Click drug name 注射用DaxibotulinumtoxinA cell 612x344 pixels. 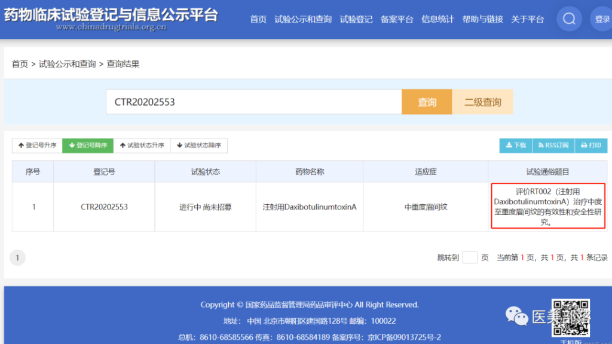tap(310, 207)
